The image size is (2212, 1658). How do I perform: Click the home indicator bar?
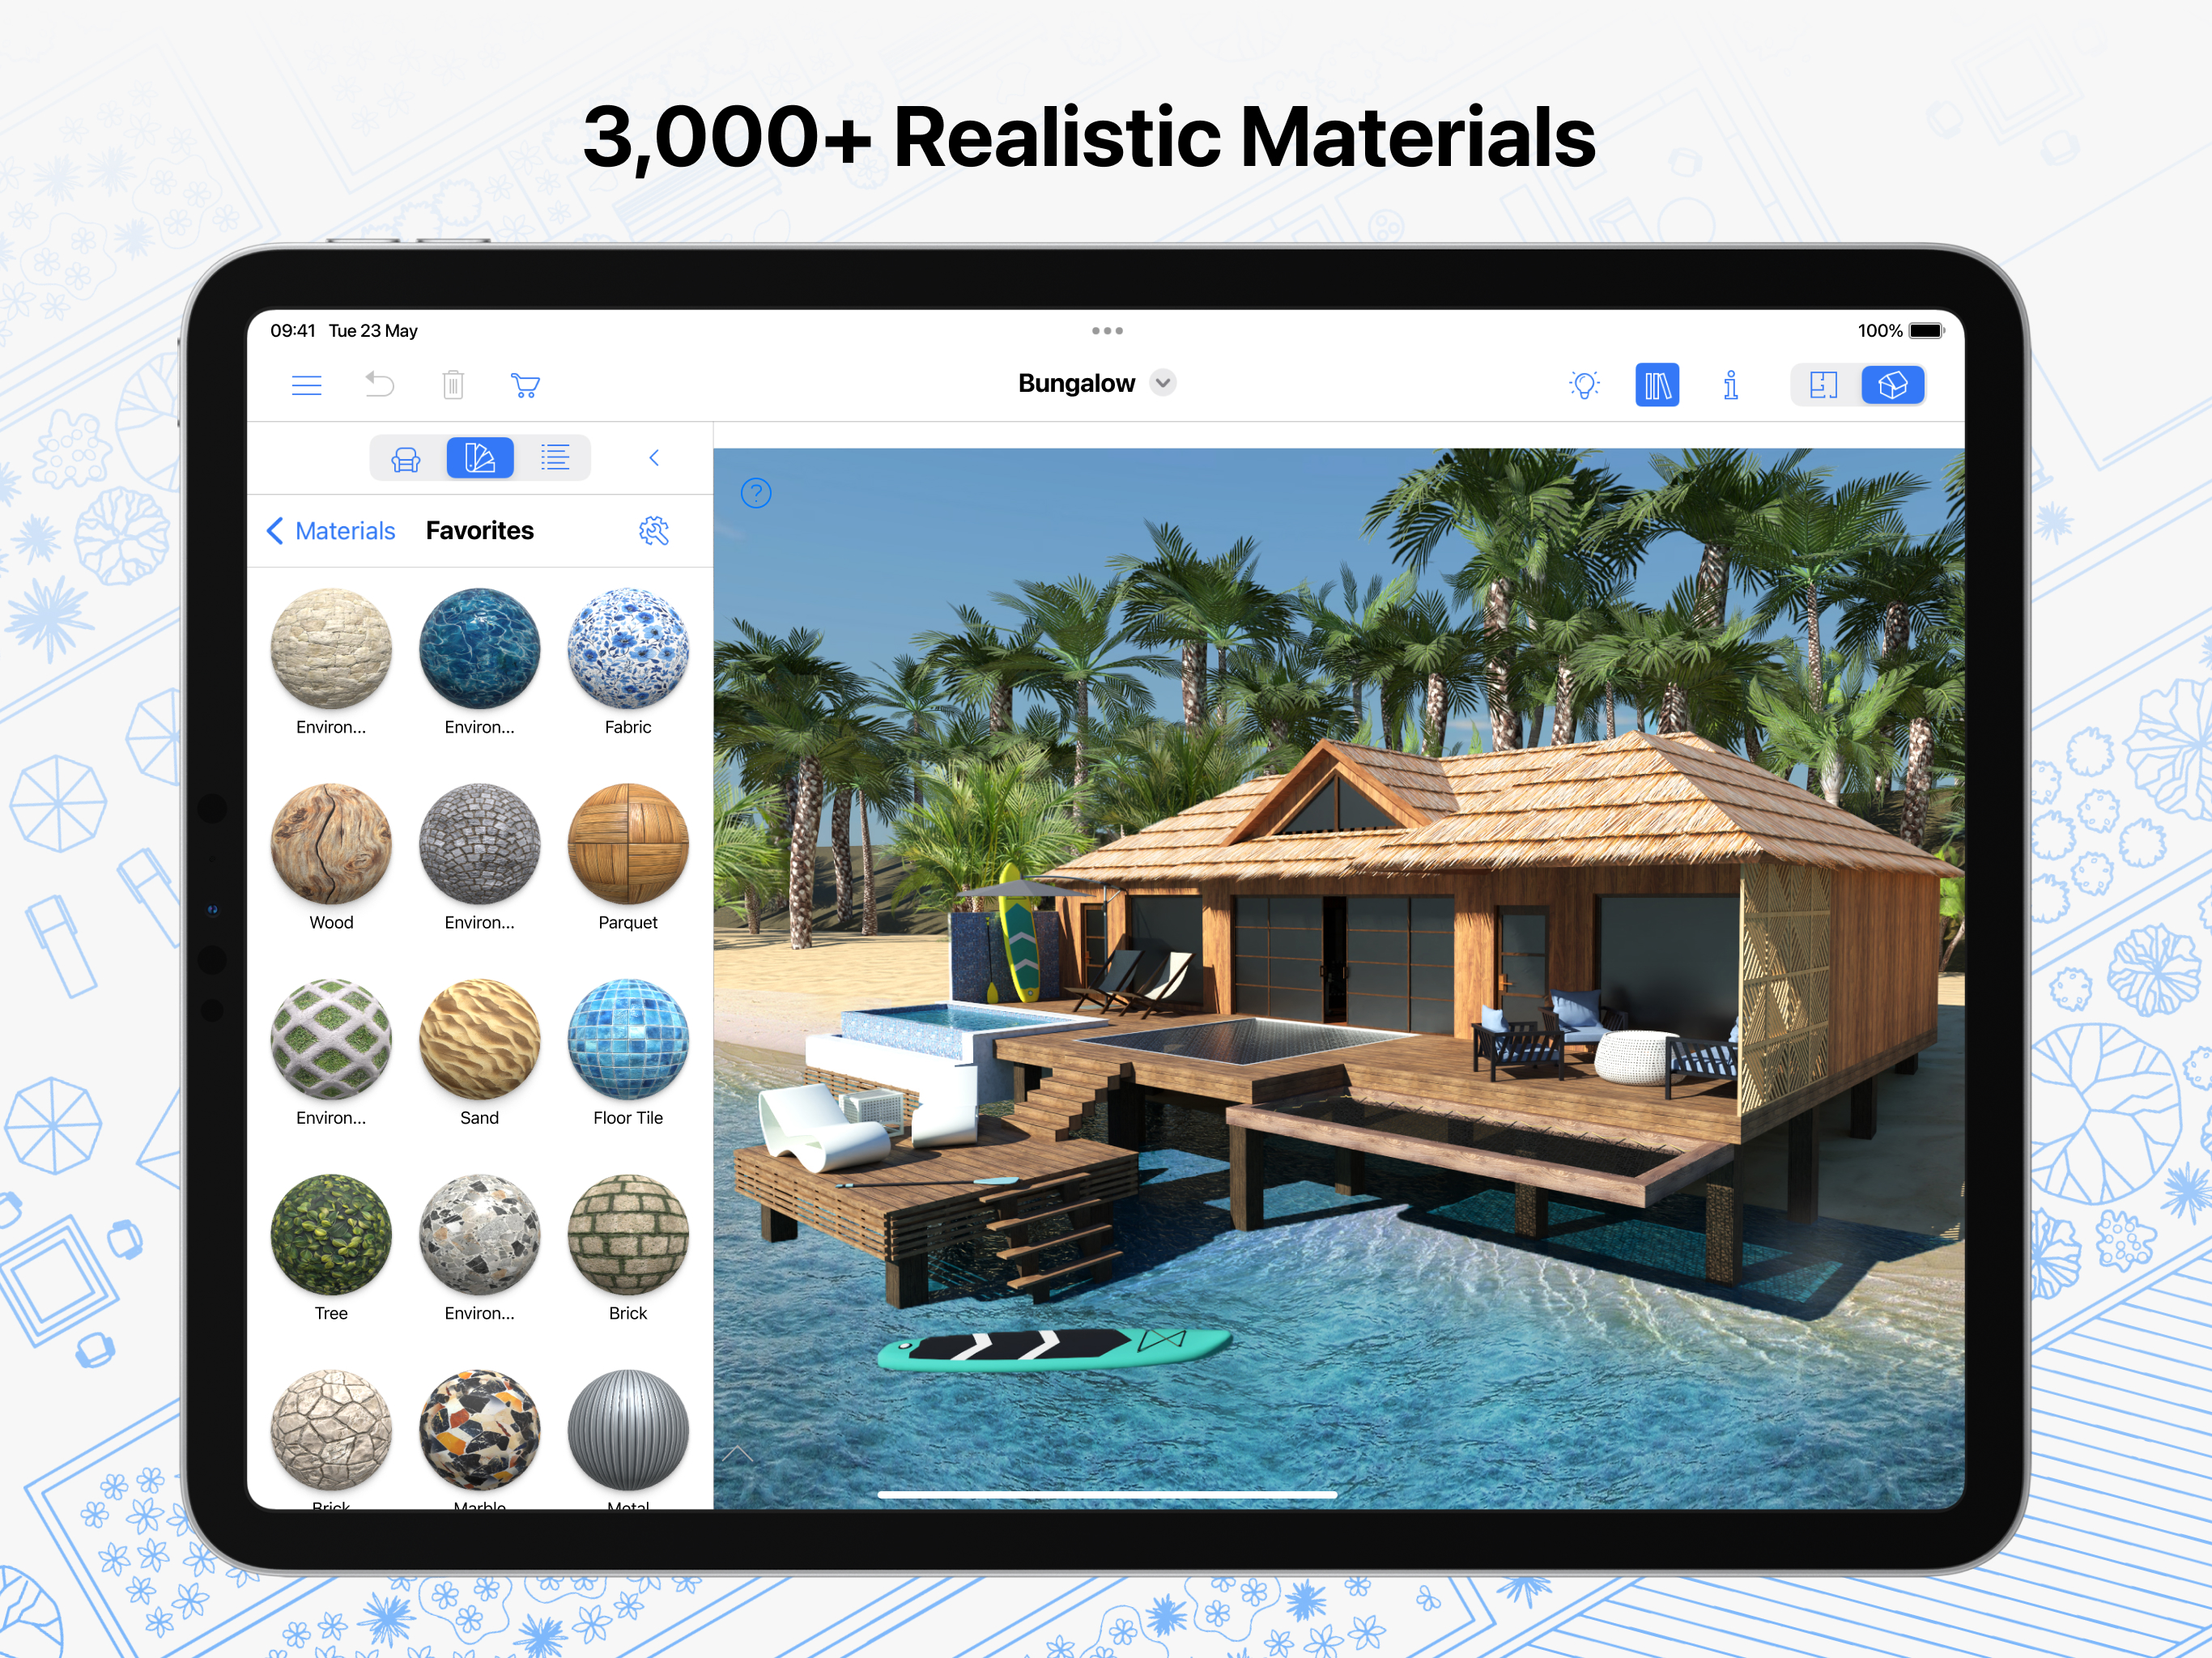(x=1107, y=1495)
